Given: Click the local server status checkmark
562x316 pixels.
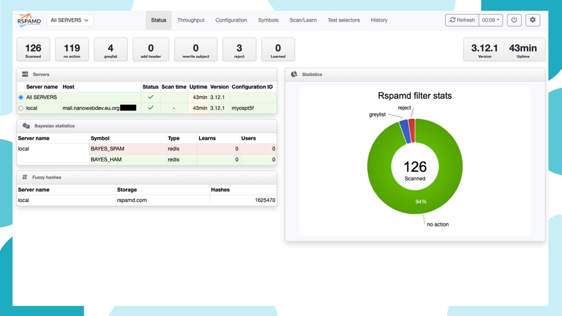Looking at the screenshot, I should (x=150, y=108).
